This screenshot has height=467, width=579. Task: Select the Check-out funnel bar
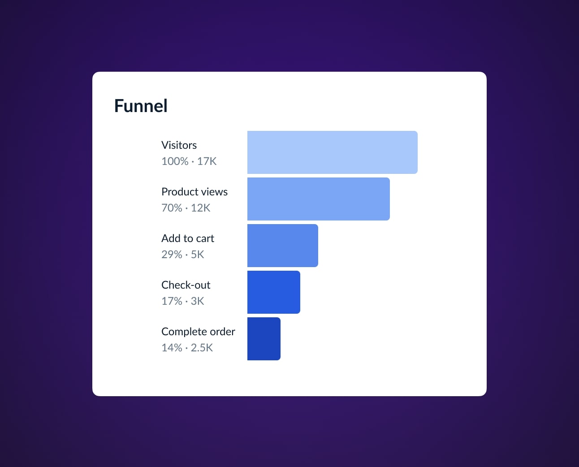273,292
